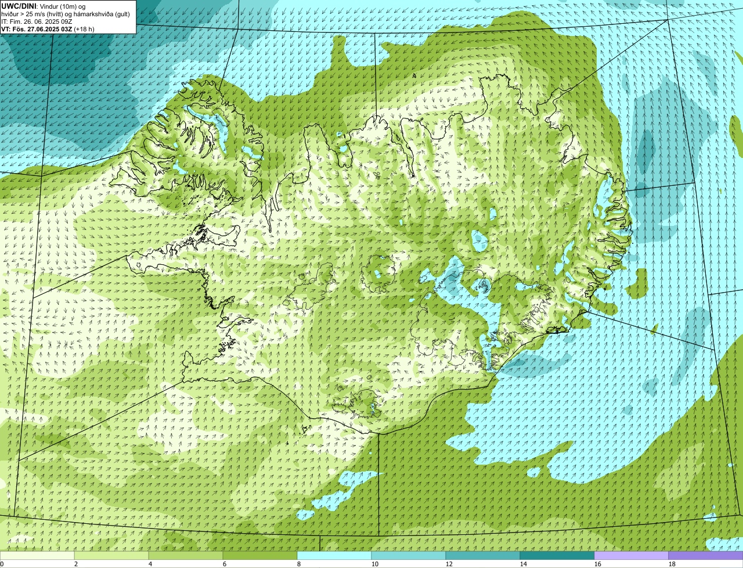This screenshot has height=568, width=743.
Task: Click the 12–14 m/s teal legend swatch
Action: [x=483, y=555]
